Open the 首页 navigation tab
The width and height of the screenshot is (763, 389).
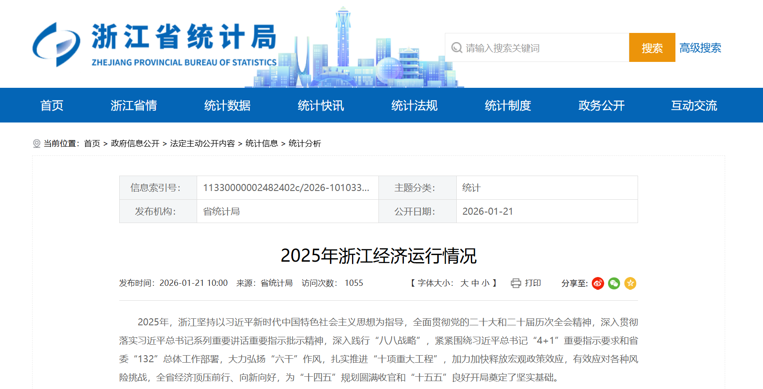click(x=52, y=105)
